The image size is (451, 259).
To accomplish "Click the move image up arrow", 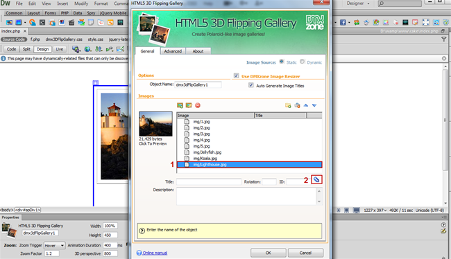I will [306, 105].
